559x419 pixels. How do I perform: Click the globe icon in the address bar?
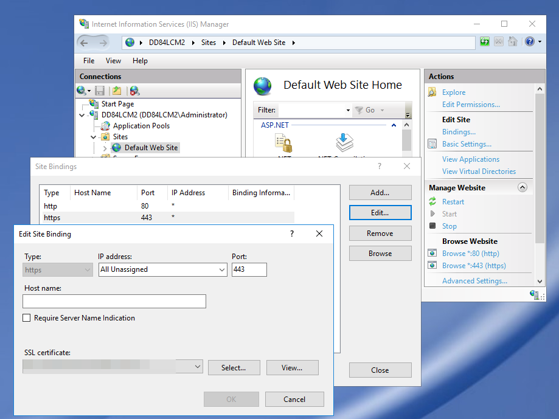click(x=130, y=43)
